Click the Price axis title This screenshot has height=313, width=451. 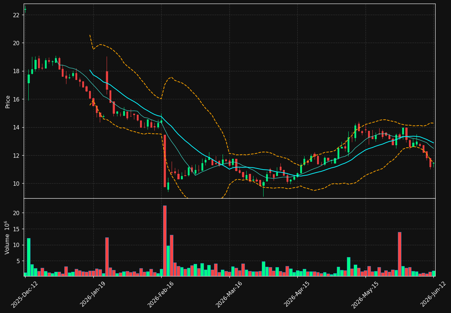click(8, 101)
